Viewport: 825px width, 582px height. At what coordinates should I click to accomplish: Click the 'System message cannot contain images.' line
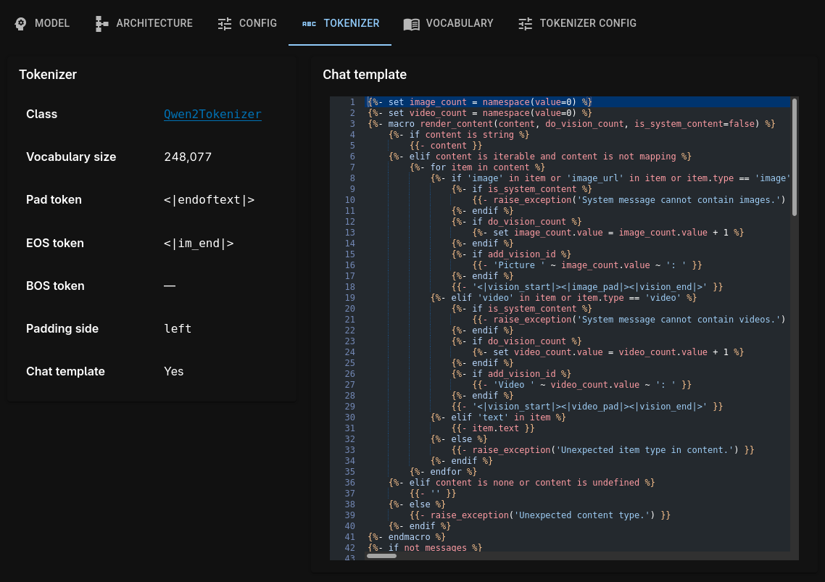(629, 200)
